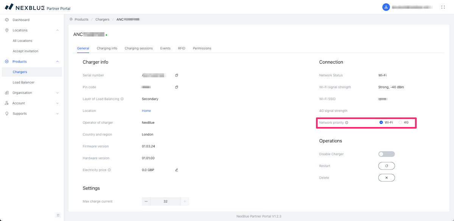The width and height of the screenshot is (454, 221).
Task: Click info icon beside Layer of Load Balancing
Action: click(122, 99)
